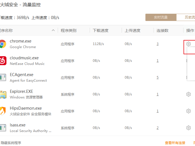Viewport: 195px width, 146px height.
Task: Switch to the 历史流量 tab
Action: 186,17
